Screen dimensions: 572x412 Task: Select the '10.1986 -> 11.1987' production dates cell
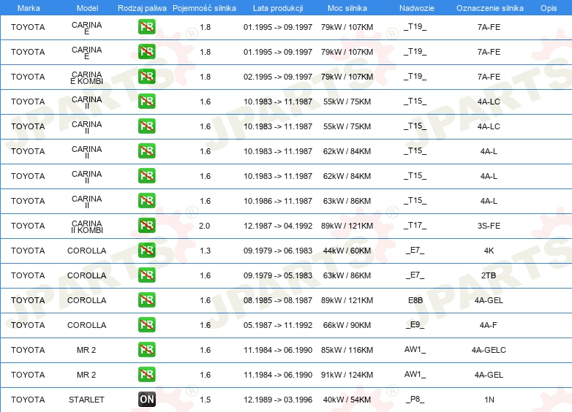(278, 201)
